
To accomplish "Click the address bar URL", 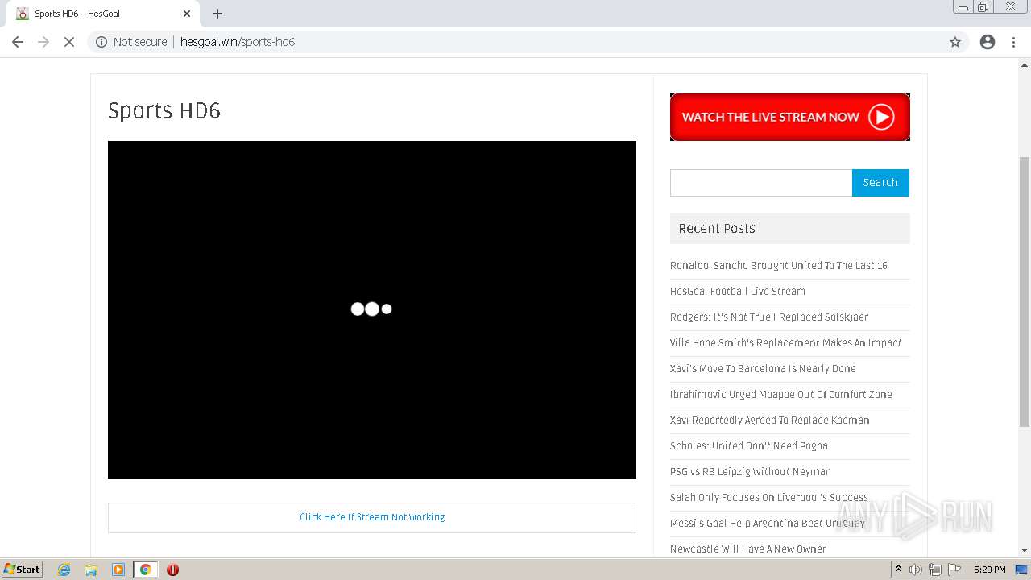I will click(x=238, y=42).
